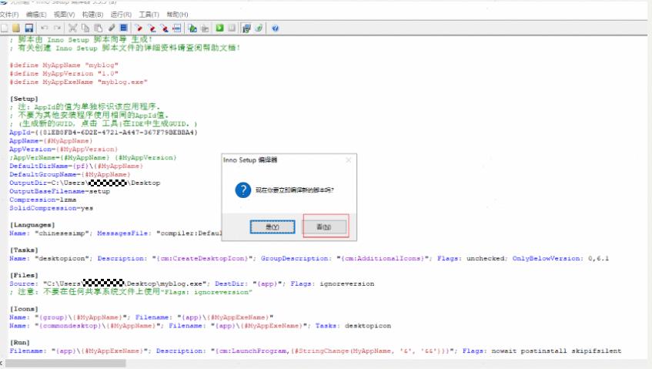This screenshot has width=652, height=369.
Task: Click the SolidCompression=yes line
Action: point(51,208)
